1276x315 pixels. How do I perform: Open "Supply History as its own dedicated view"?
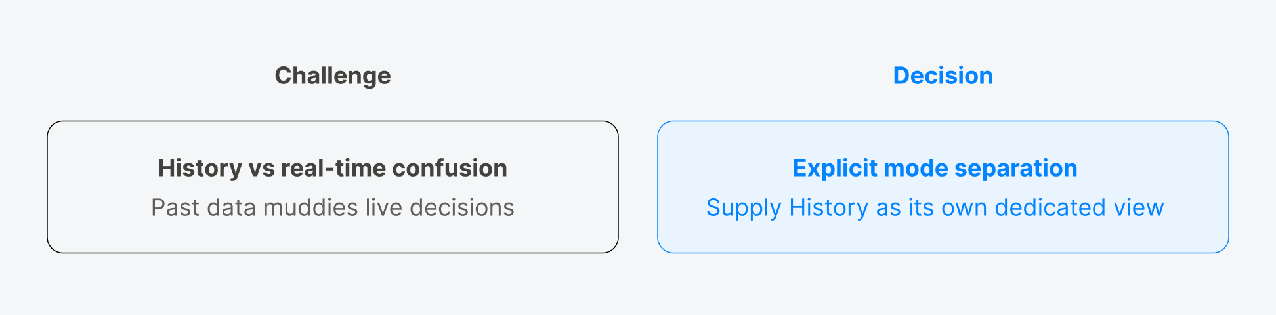935,207
